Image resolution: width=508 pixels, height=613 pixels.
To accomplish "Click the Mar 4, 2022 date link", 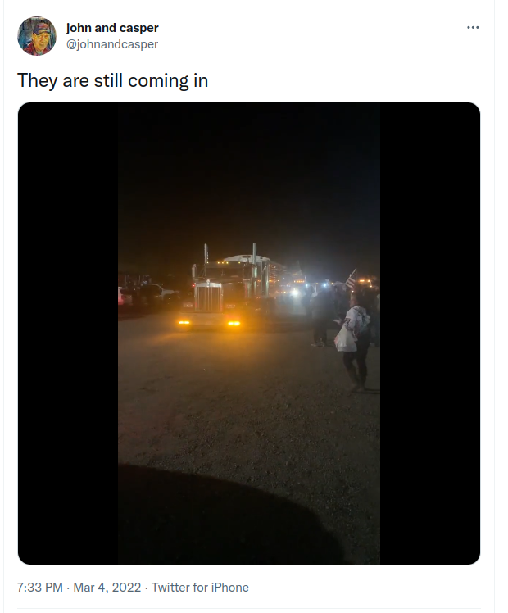I will click(107, 588).
